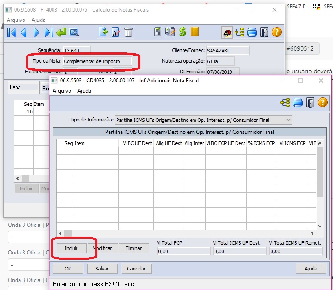Click help question mark in Inf Adicionais dialog
This screenshot has height=290, width=333.
pyautogui.click(x=323, y=103)
